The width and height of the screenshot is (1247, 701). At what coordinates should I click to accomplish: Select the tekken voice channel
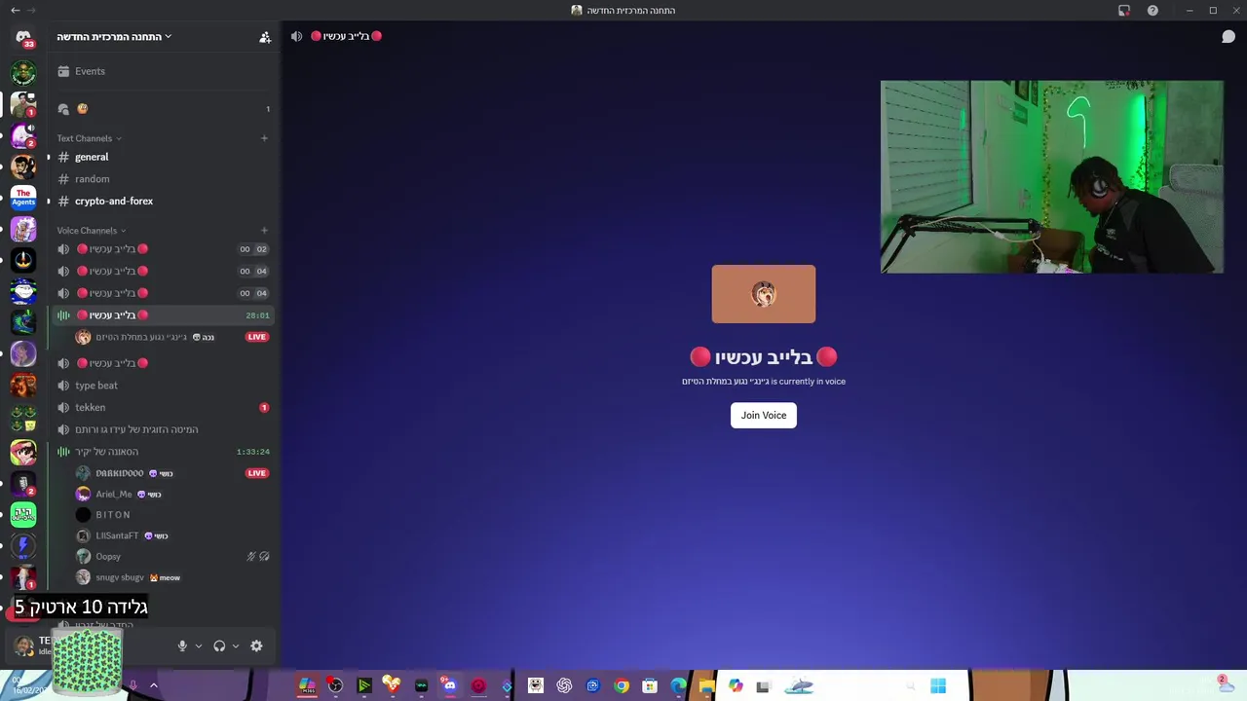[163, 408]
